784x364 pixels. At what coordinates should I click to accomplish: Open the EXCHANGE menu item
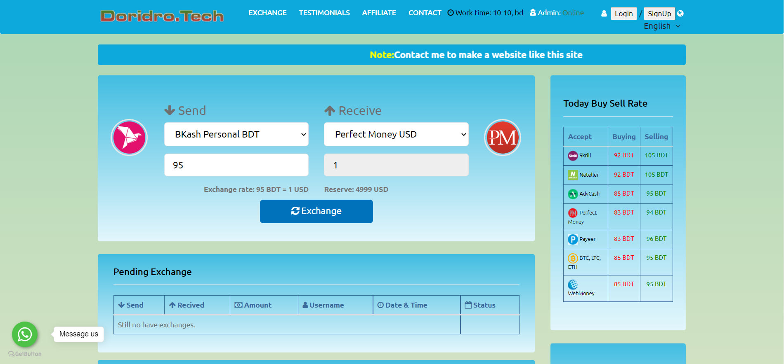coord(267,13)
